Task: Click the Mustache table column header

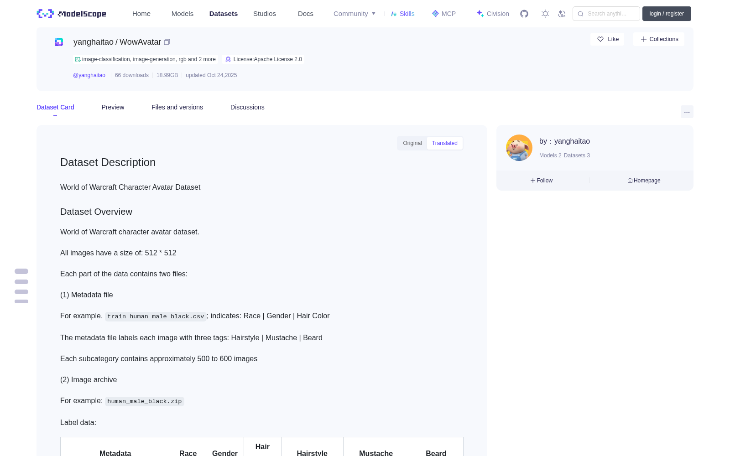Action: pos(376,453)
